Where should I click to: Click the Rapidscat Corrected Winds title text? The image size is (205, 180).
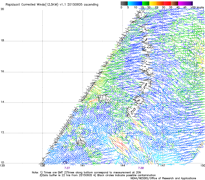click(52, 4)
